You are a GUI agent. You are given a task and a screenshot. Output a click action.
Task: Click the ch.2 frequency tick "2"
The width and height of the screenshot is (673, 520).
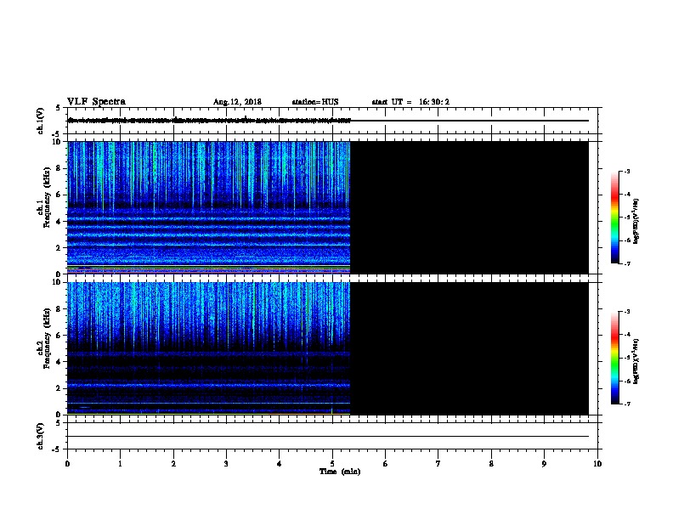pos(59,388)
